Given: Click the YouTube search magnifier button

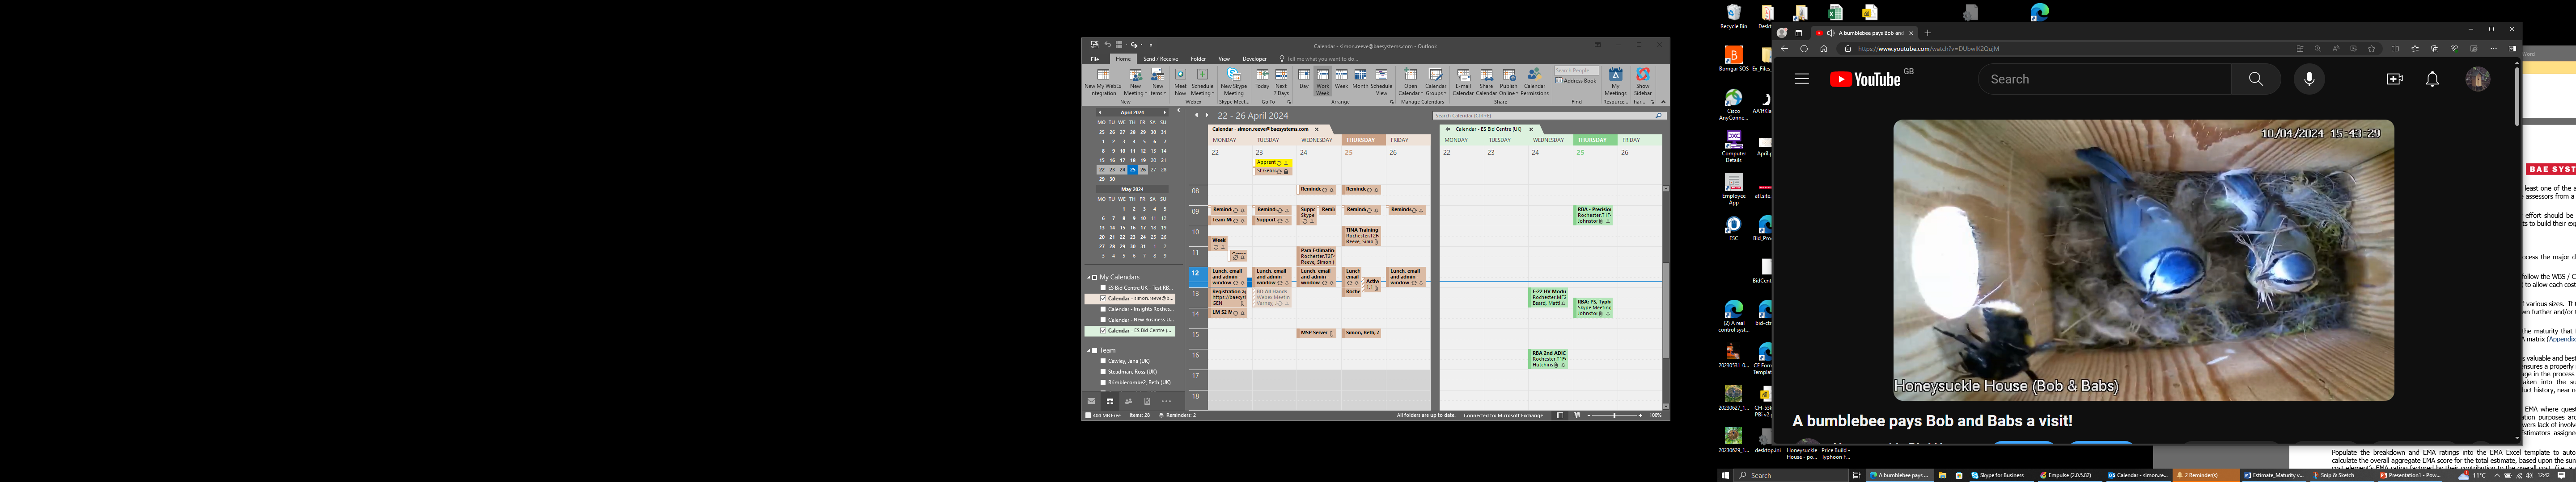Looking at the screenshot, I should [x=2256, y=79].
